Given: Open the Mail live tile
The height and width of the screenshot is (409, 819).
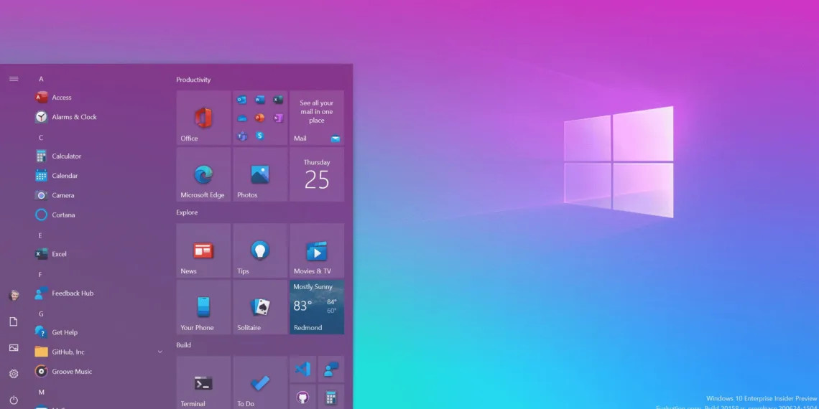Looking at the screenshot, I should pos(317,118).
